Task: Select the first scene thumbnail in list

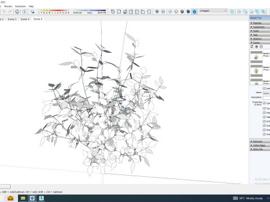Action: pos(256,57)
